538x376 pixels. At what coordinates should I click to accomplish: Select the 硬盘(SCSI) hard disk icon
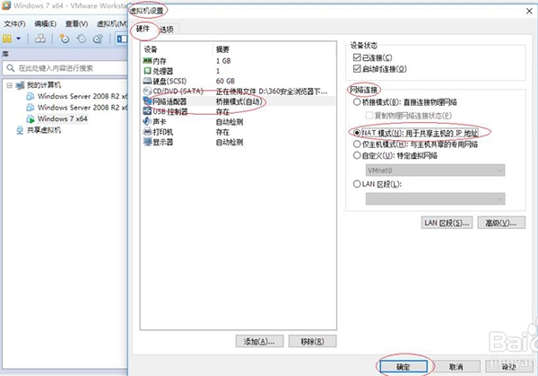click(x=147, y=81)
